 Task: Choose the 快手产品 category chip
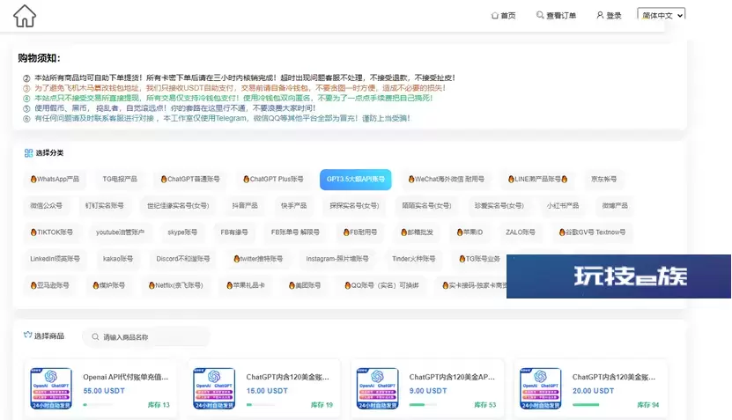(294, 206)
